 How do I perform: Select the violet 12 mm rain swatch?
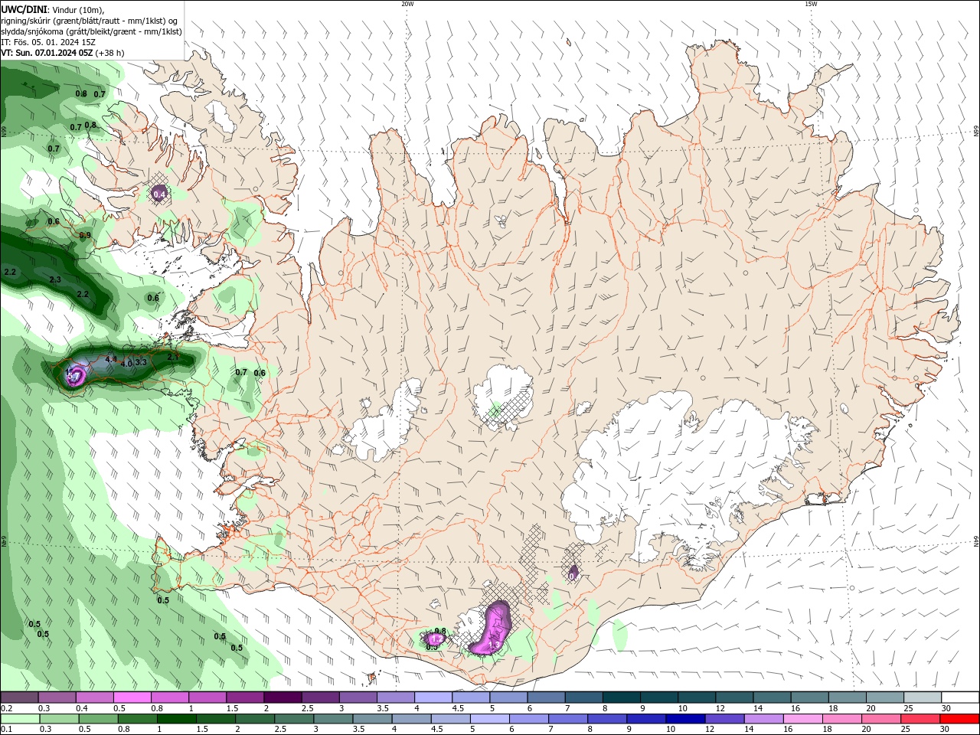pyautogui.click(x=725, y=719)
